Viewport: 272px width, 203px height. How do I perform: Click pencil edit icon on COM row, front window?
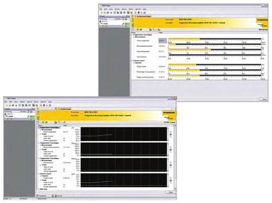tap(28, 116)
